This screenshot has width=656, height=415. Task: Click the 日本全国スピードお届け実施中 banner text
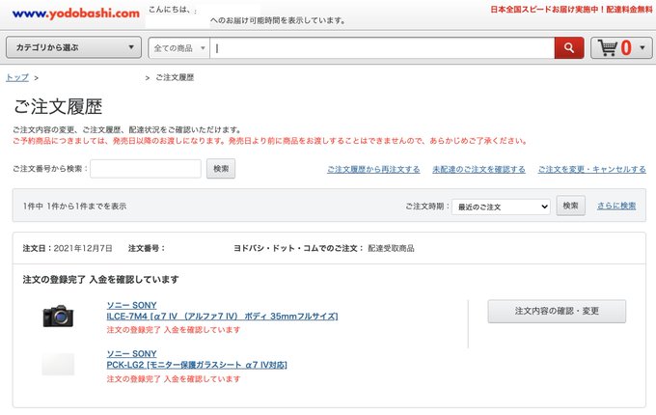(571, 10)
